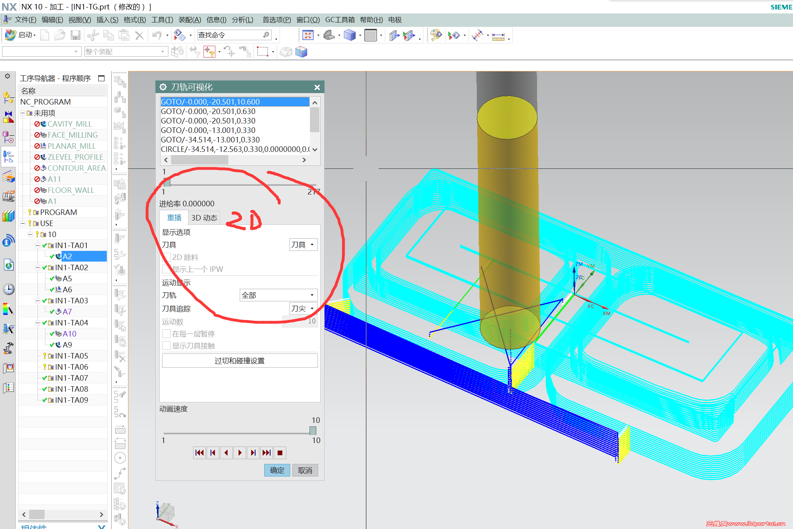Open the 刀具追踪 刀尖 dropdown
The image size is (793, 529).
click(x=303, y=308)
